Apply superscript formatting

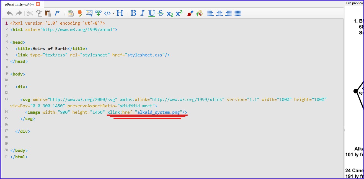[x=179, y=13]
